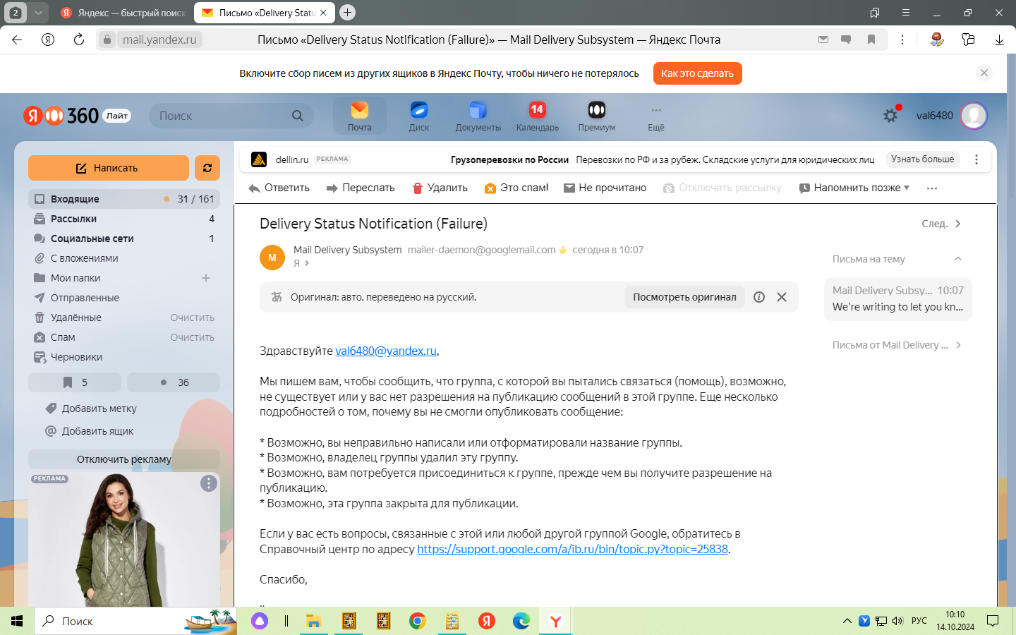1016x635 pixels.
Task: Open support.google.com help link
Action: tap(572, 549)
